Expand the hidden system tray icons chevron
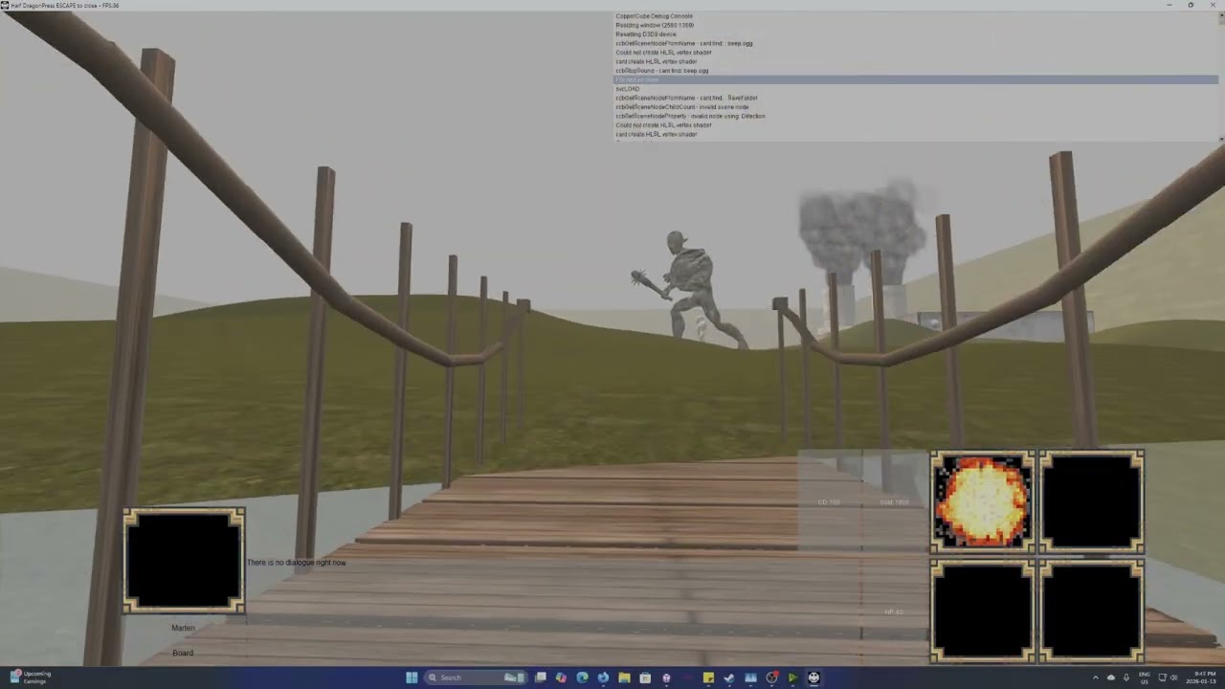The image size is (1225, 689). pyautogui.click(x=1096, y=678)
